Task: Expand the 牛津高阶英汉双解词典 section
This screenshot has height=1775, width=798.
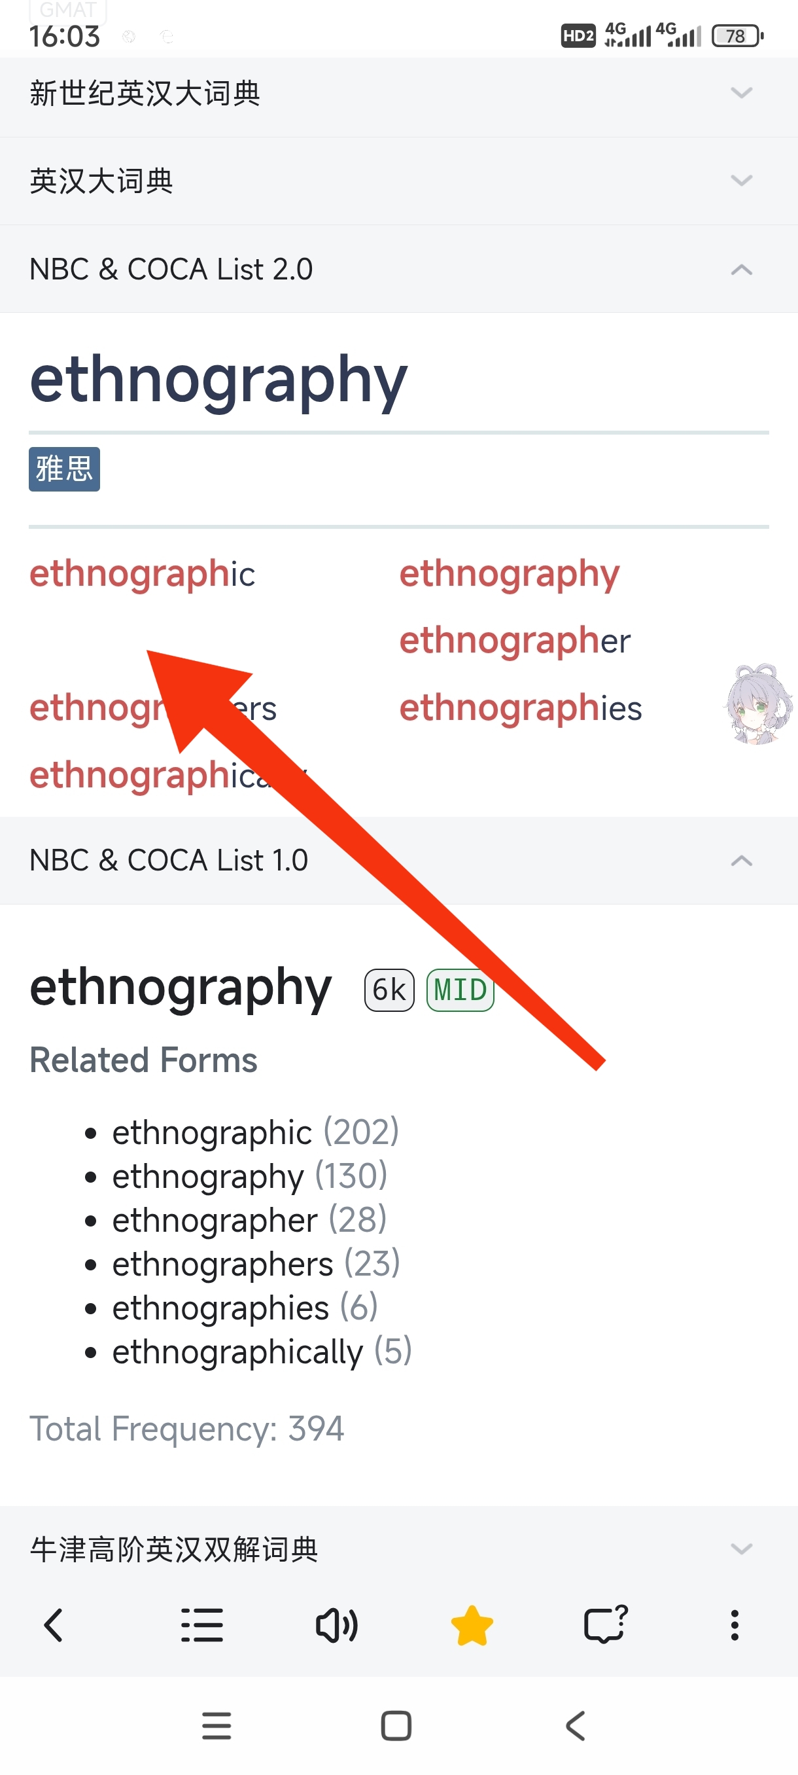Action: tap(400, 1549)
